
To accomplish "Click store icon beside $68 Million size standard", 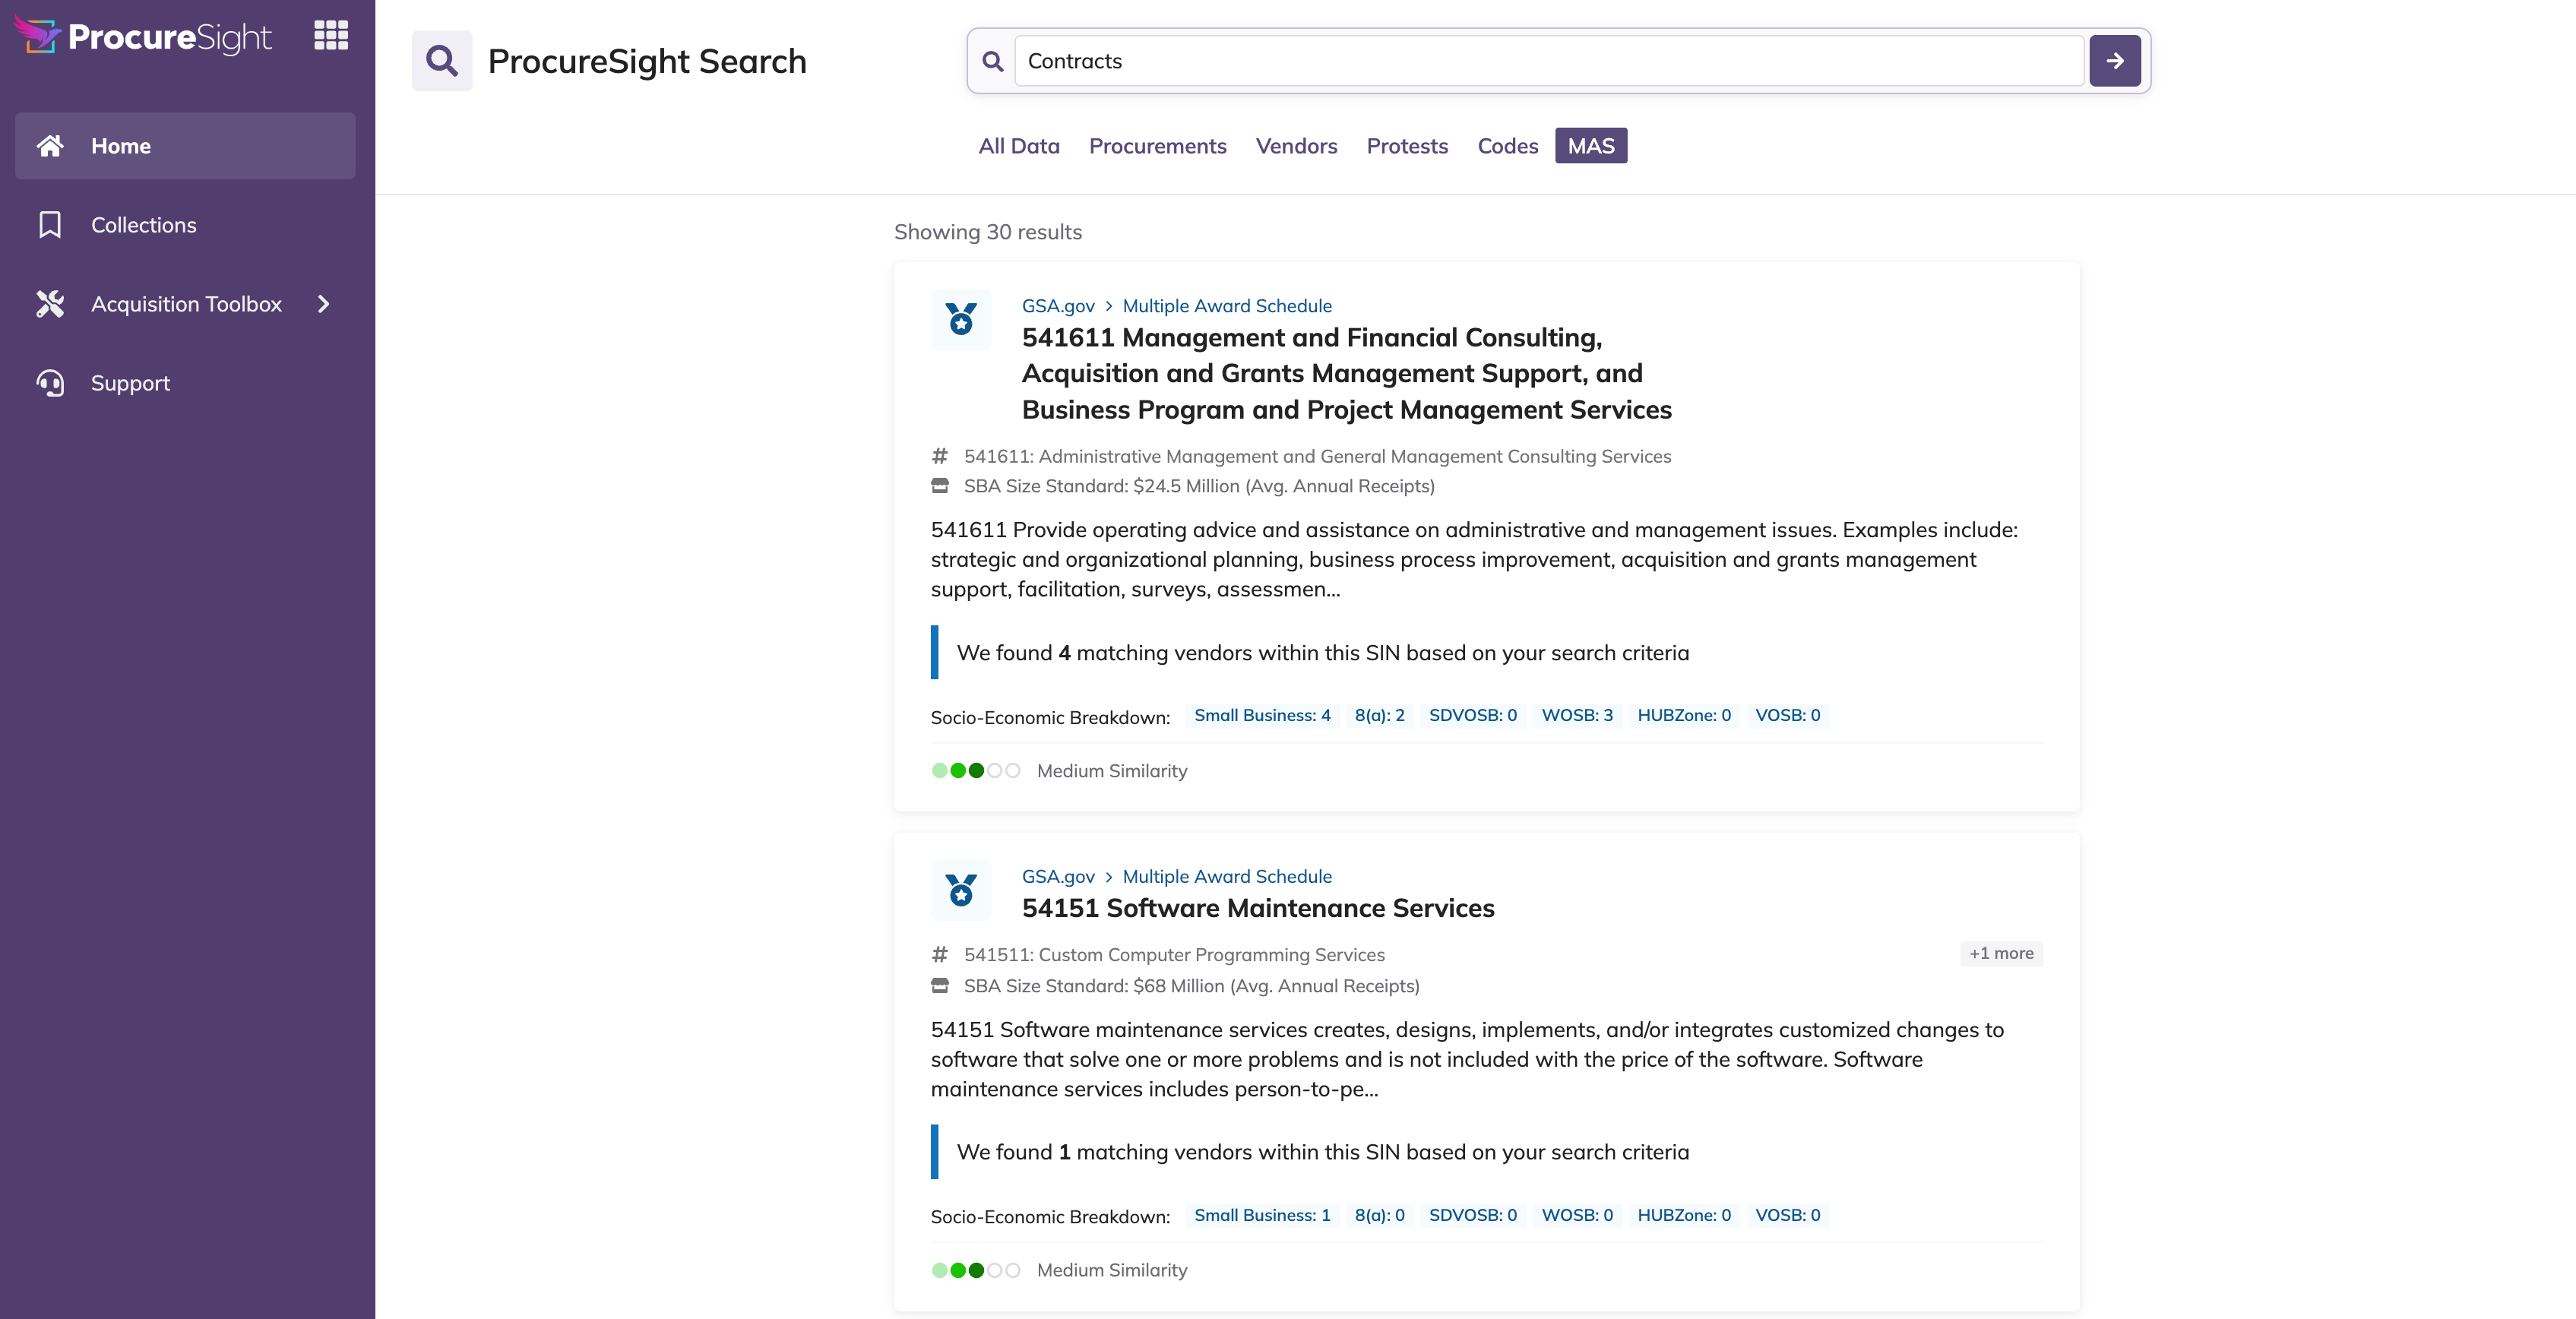I will [x=940, y=985].
